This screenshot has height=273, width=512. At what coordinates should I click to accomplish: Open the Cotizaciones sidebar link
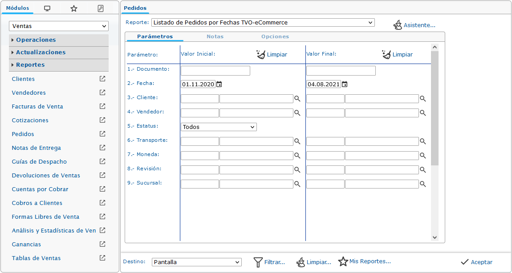click(30, 120)
